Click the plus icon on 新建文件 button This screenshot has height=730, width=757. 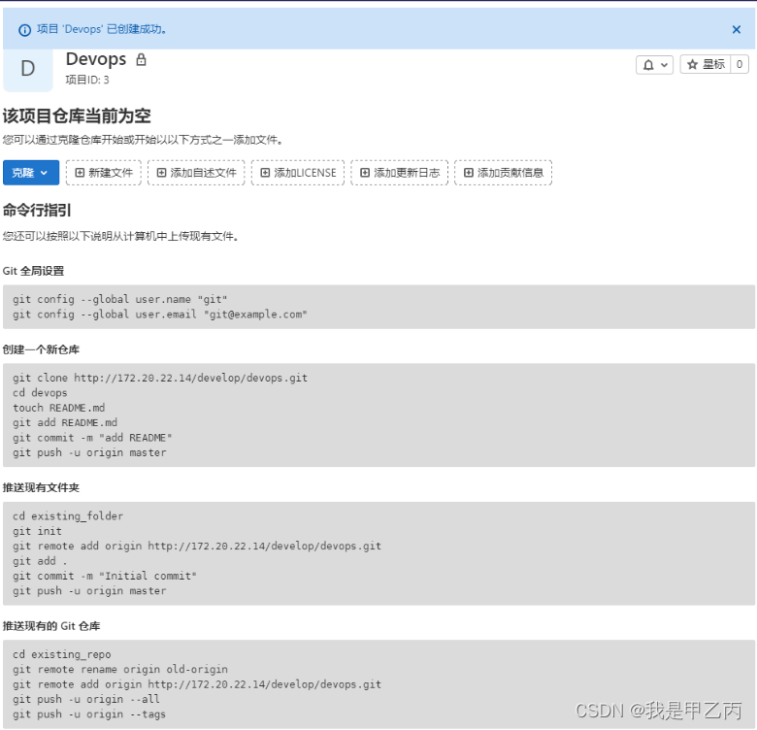(80, 173)
